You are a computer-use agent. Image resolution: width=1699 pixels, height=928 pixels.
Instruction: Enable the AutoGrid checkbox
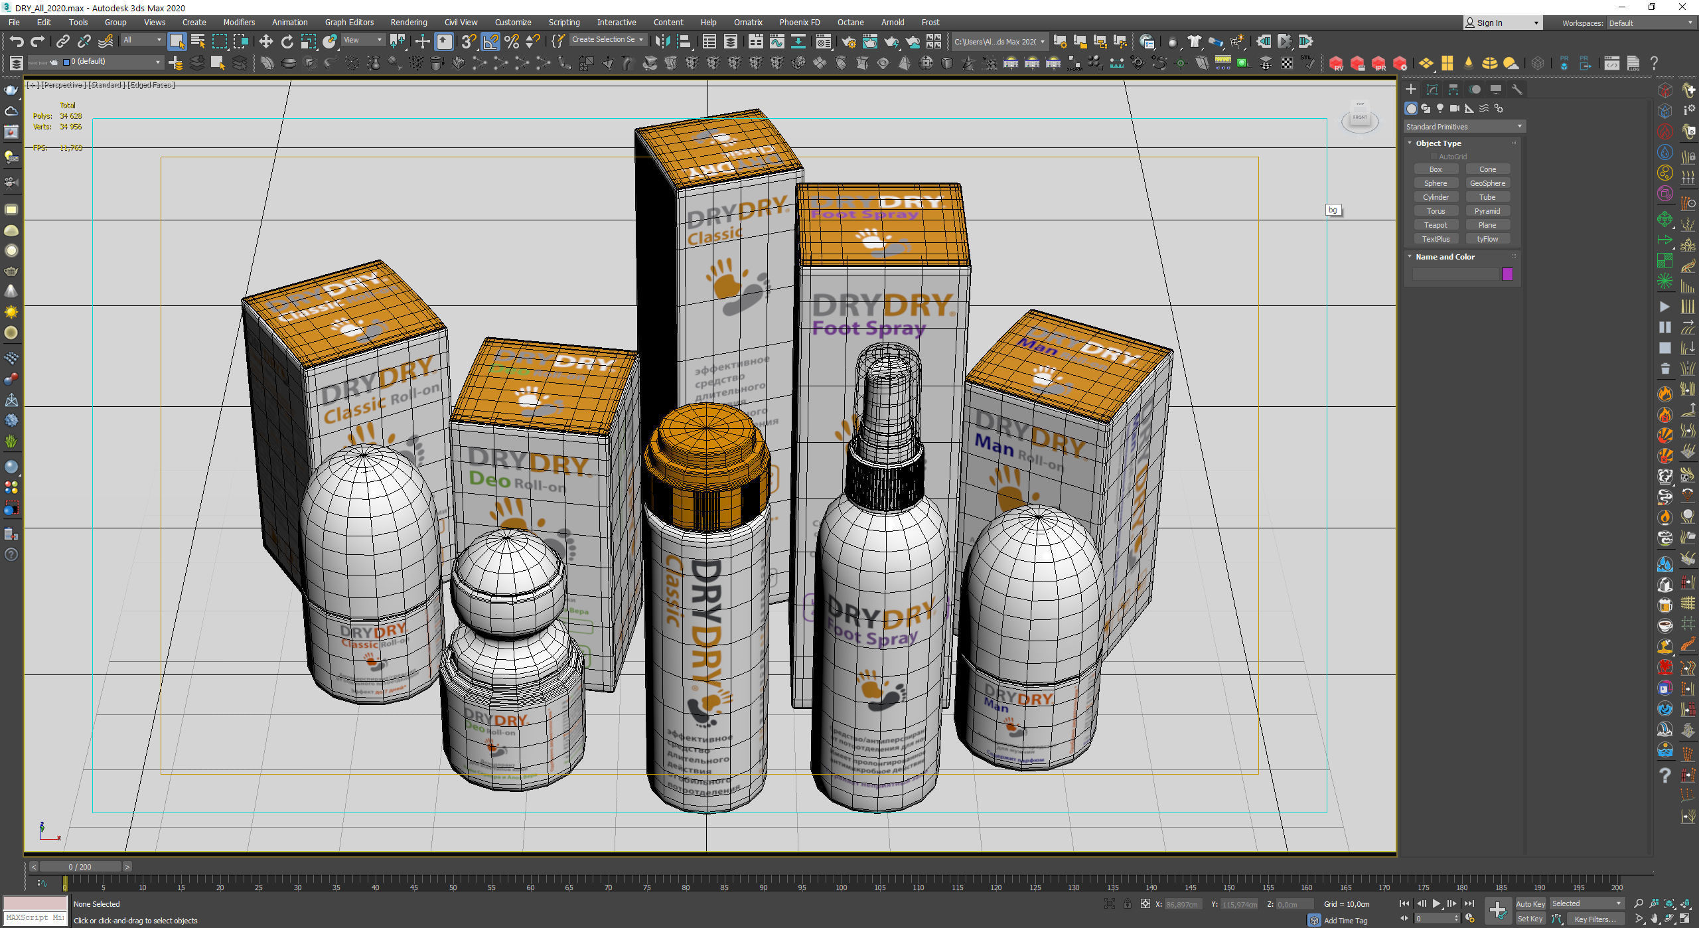pyautogui.click(x=1434, y=157)
